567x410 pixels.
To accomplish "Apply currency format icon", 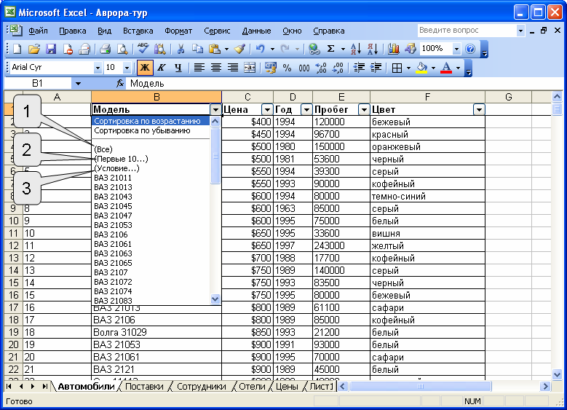I will click(x=270, y=68).
